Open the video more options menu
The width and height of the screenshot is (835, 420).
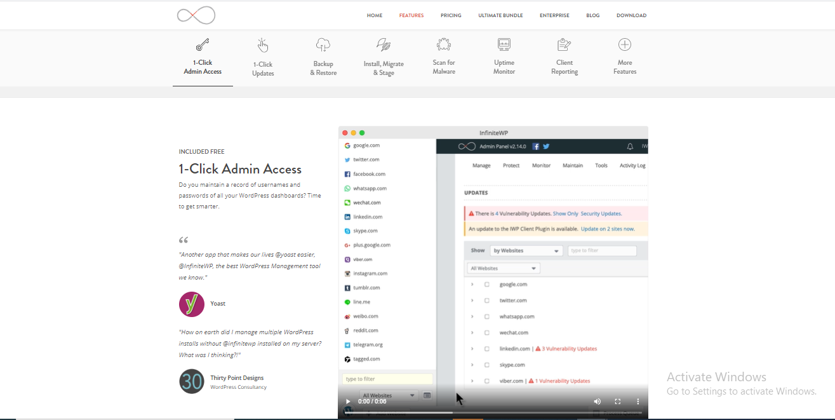tap(638, 402)
